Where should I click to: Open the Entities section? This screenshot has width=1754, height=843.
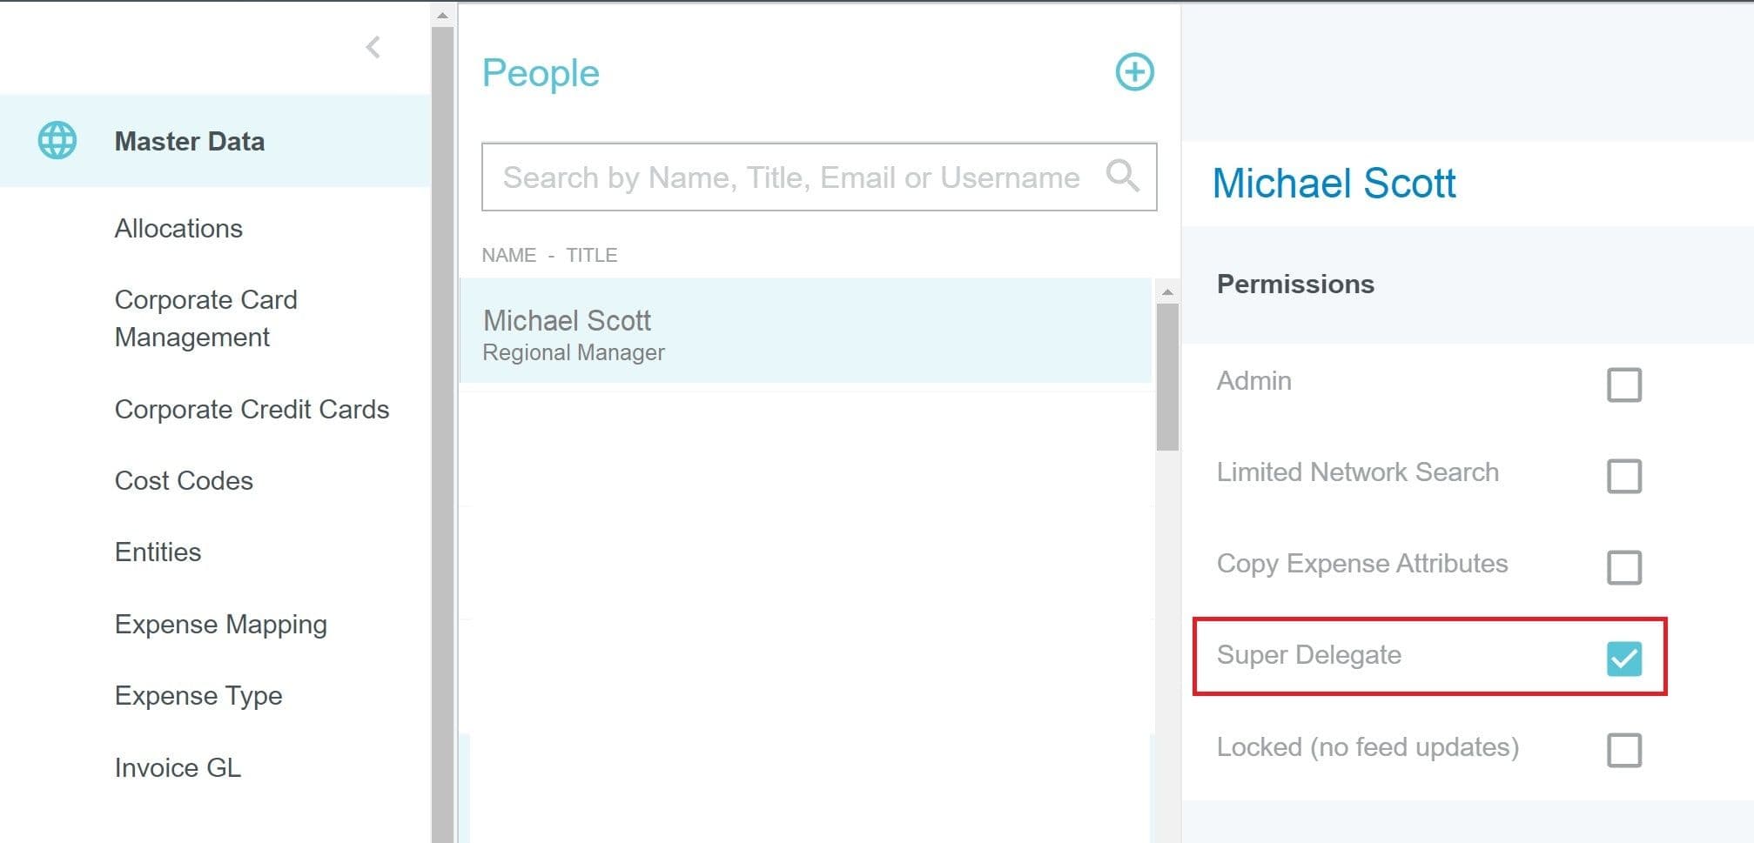pyautogui.click(x=158, y=552)
